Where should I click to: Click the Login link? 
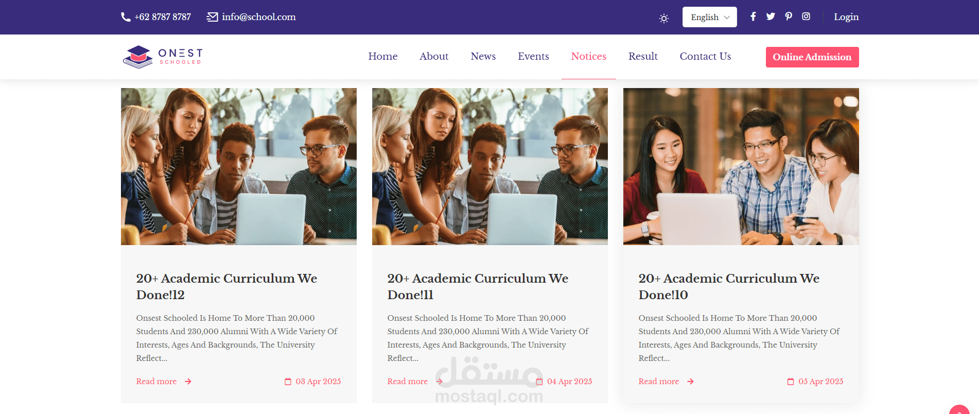pyautogui.click(x=846, y=17)
